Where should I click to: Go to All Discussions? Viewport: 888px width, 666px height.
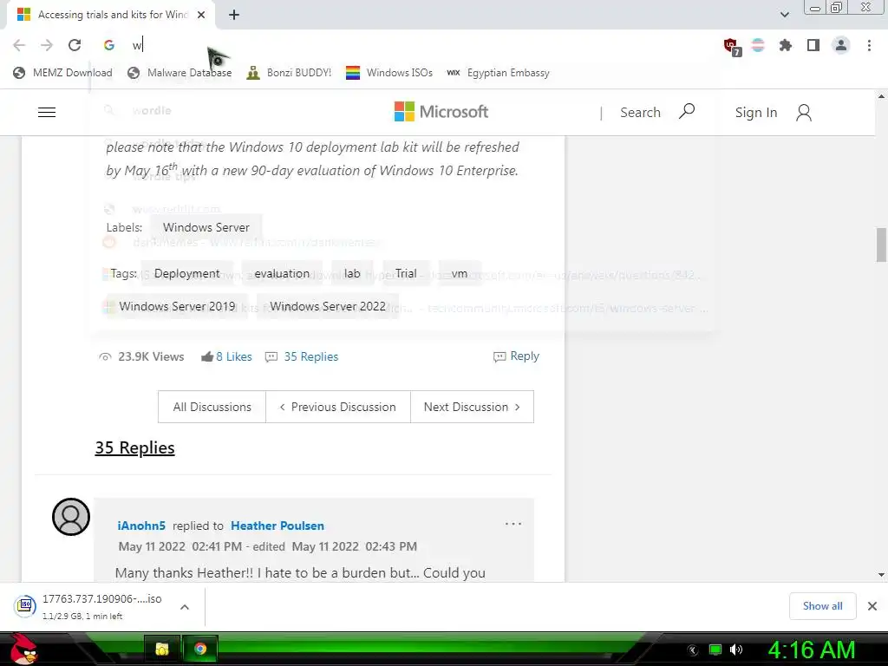[212, 407]
